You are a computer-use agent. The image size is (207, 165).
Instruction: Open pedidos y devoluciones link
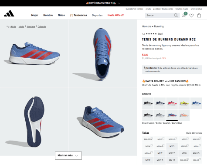point(163,9)
